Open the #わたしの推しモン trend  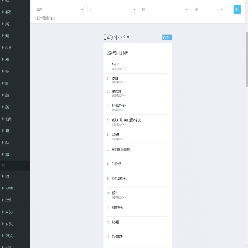[x=119, y=179]
